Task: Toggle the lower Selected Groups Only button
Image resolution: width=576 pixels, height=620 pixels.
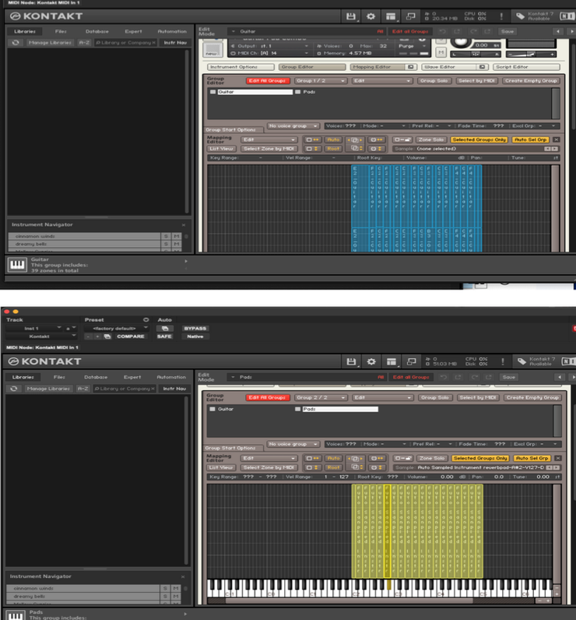Action: (480, 458)
